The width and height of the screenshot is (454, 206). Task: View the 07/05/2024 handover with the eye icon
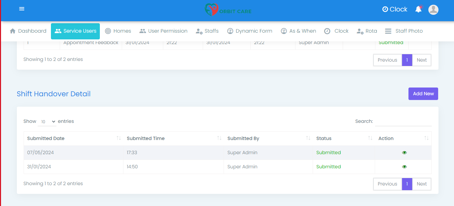pos(404,152)
